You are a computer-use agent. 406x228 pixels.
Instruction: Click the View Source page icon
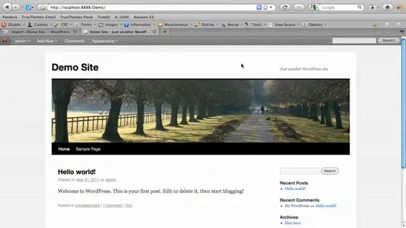click(x=270, y=25)
